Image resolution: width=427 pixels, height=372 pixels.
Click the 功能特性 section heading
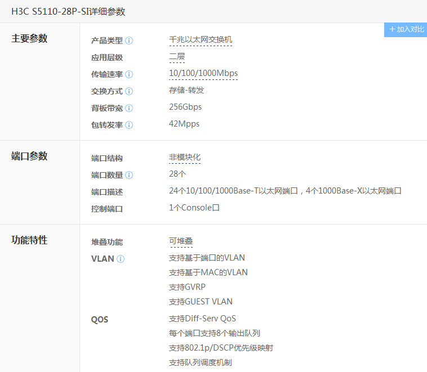pyautogui.click(x=29, y=240)
